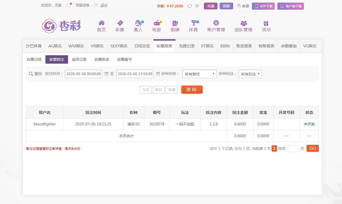This screenshot has height=204, width=342.
Task: Click the mail envelope icon
Action: click(68, 5)
